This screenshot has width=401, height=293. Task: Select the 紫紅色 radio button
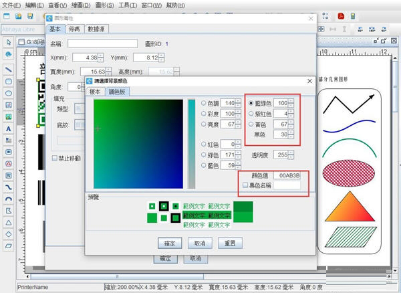tap(251, 114)
